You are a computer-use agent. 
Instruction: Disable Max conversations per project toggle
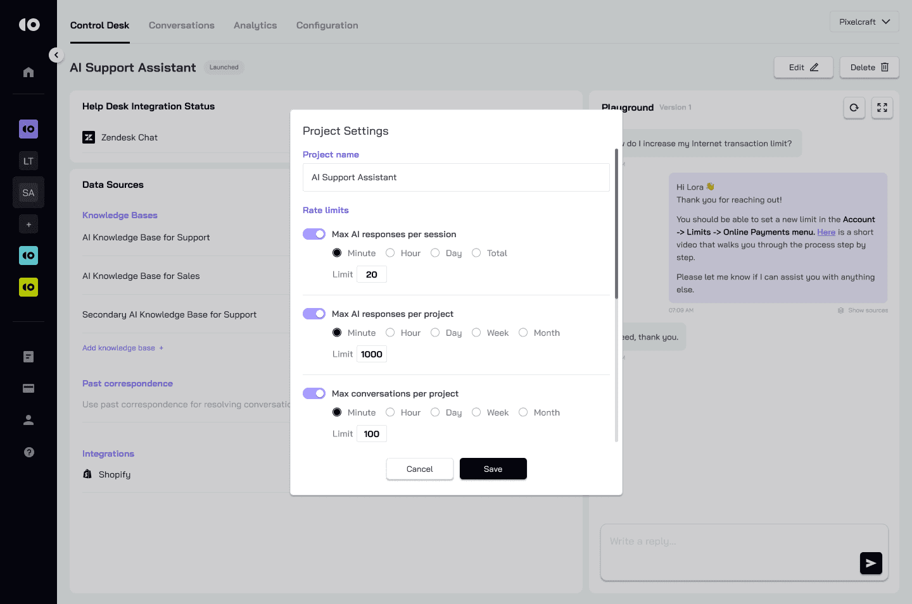coord(314,393)
